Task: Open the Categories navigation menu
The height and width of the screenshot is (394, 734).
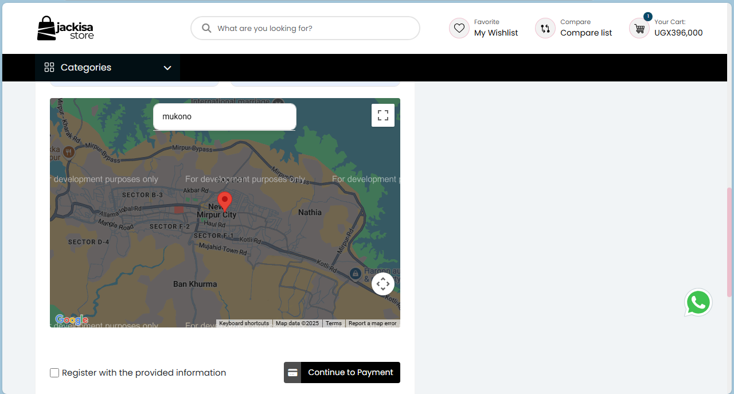Action: point(86,67)
